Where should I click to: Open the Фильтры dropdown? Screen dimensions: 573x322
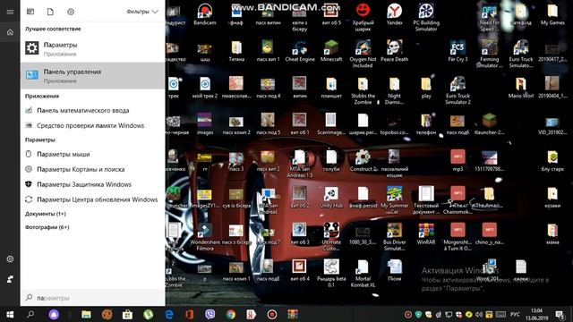[x=142, y=12]
